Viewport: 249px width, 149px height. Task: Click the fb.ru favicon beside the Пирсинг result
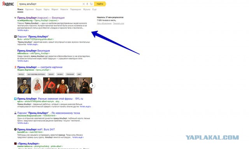click(15, 37)
